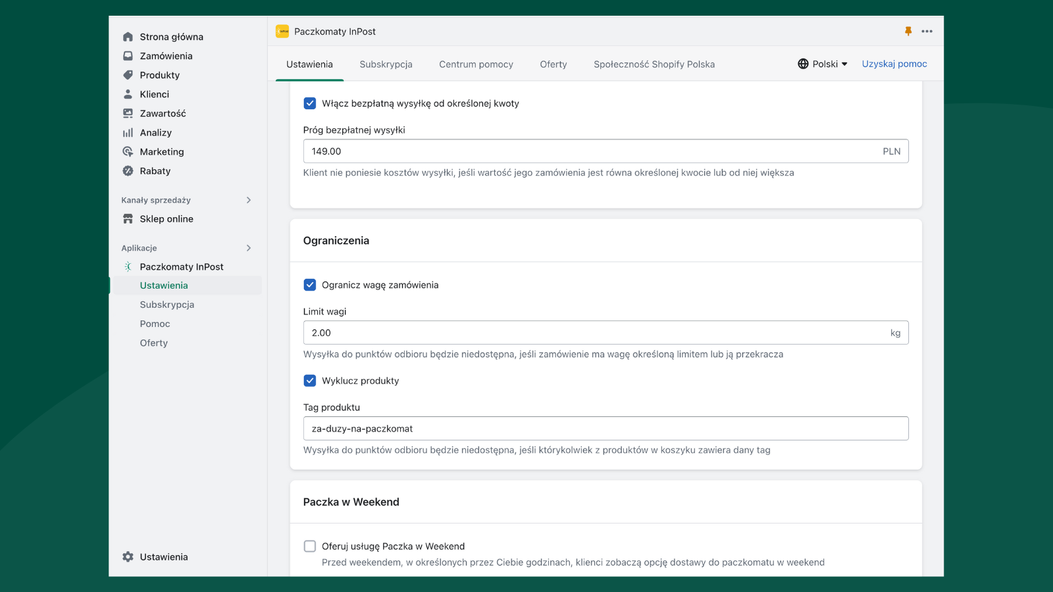Switch to the Subskrypcja tab

click(386, 64)
